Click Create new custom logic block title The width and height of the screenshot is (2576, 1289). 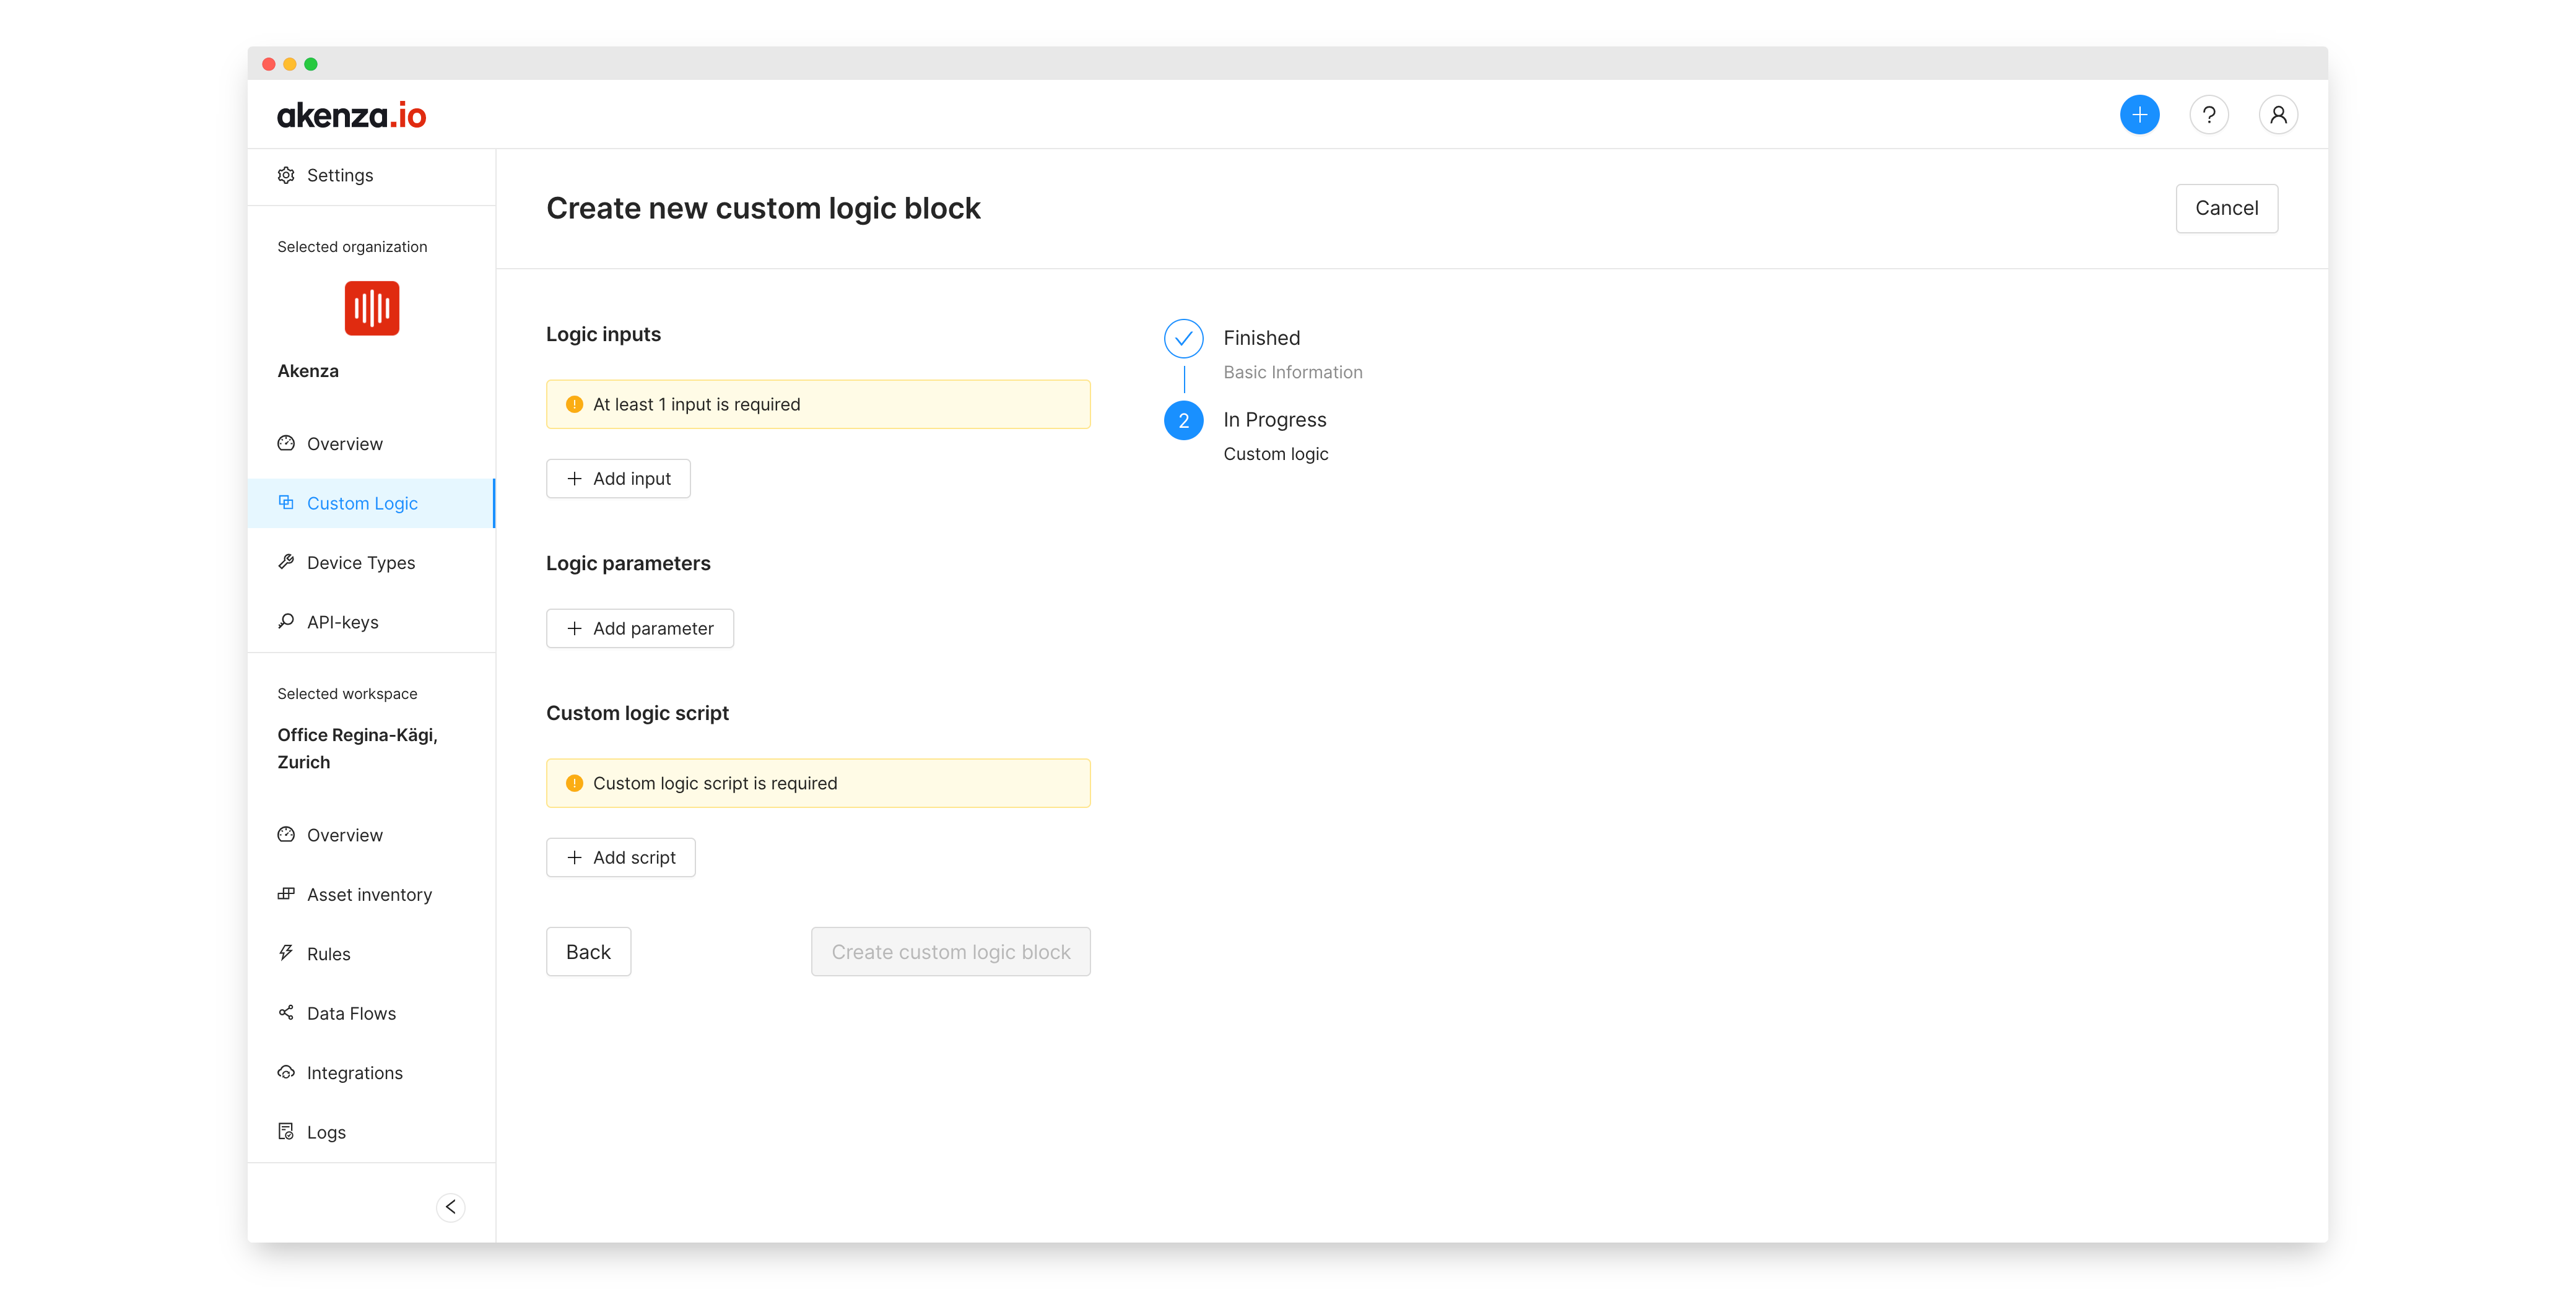tap(763, 208)
